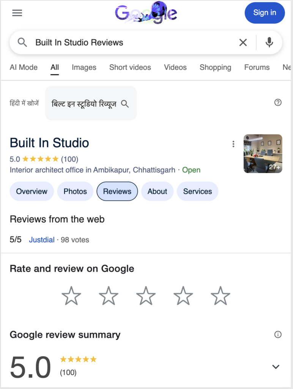The height and width of the screenshot is (389, 293).
Task: Open the three-dot options for Built In Studio
Action: pos(233,144)
